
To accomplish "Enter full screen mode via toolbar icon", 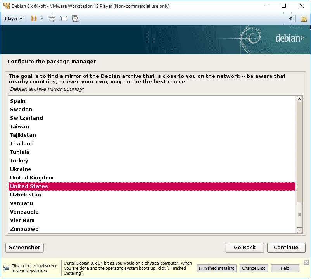I will pyautogui.click(x=64, y=19).
